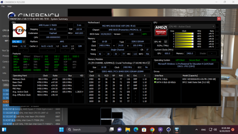Viewport: 238px width, 134px height.
Task: Open ENG language input switcher
Action: (203, 130)
